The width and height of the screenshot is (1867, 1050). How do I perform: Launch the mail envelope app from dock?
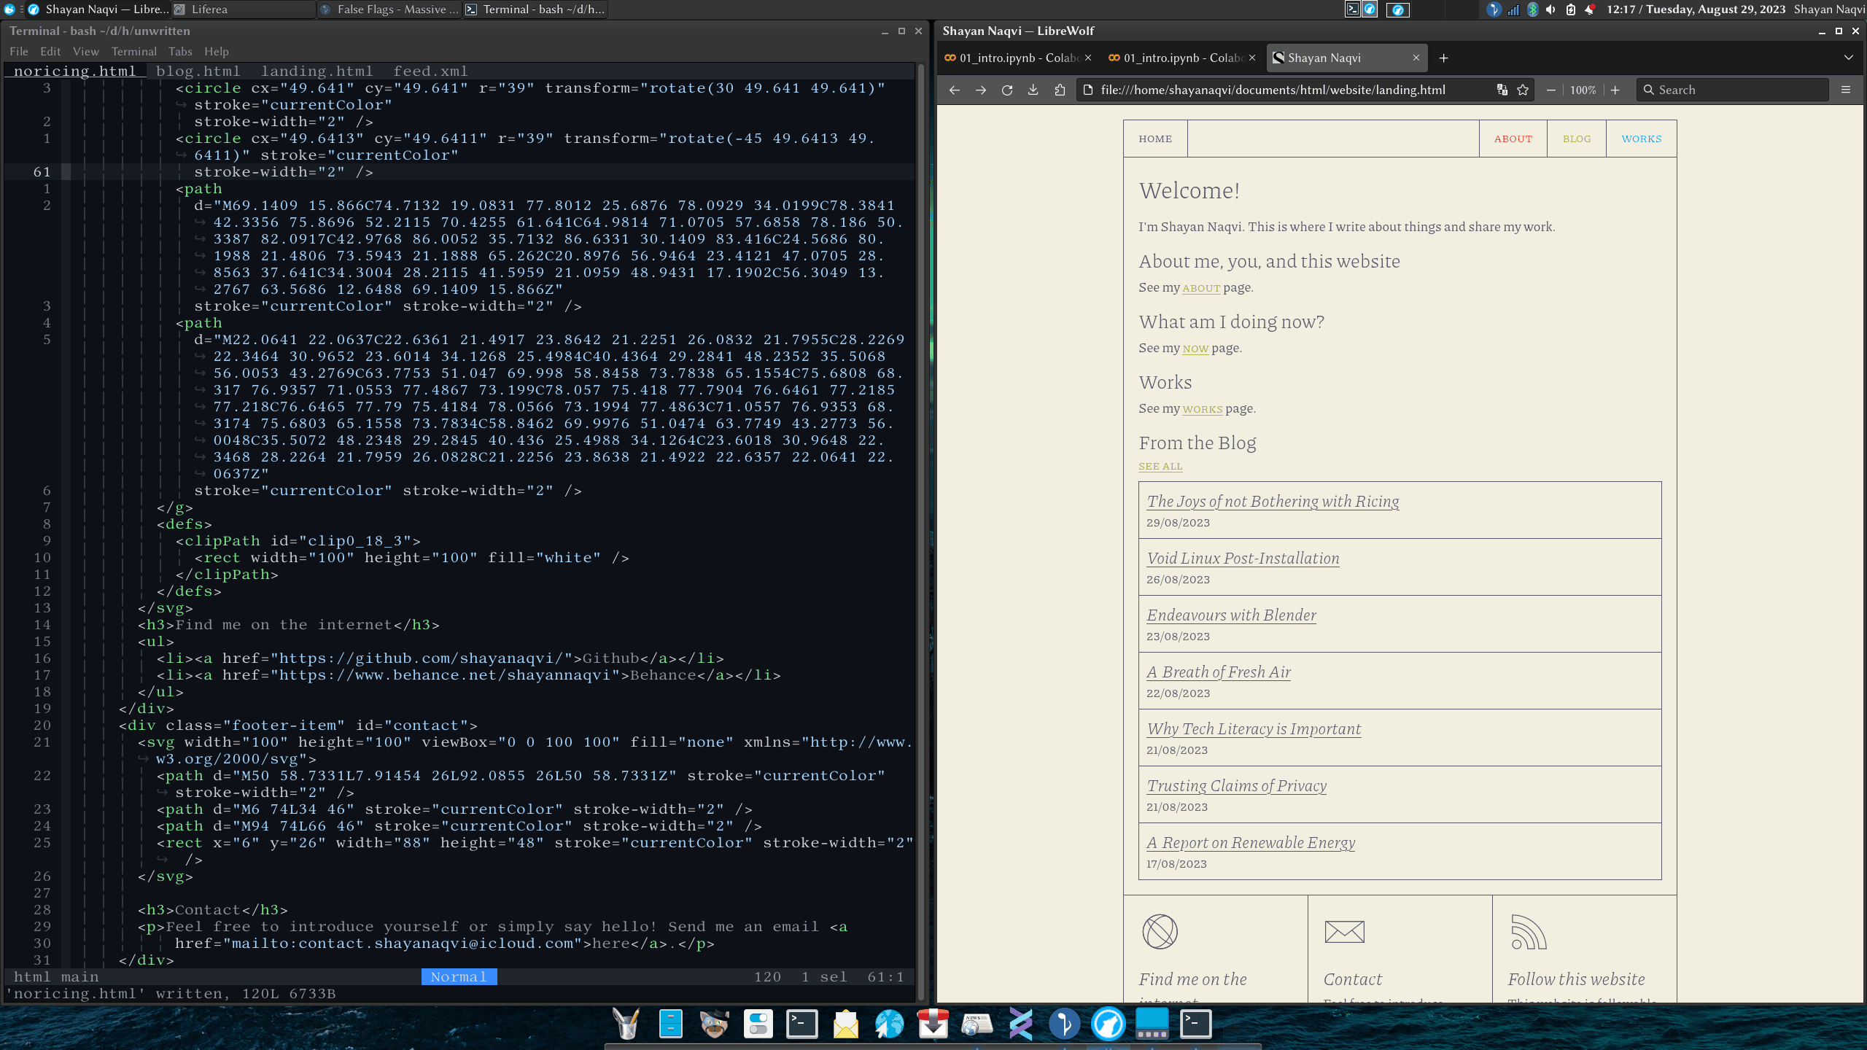(845, 1024)
